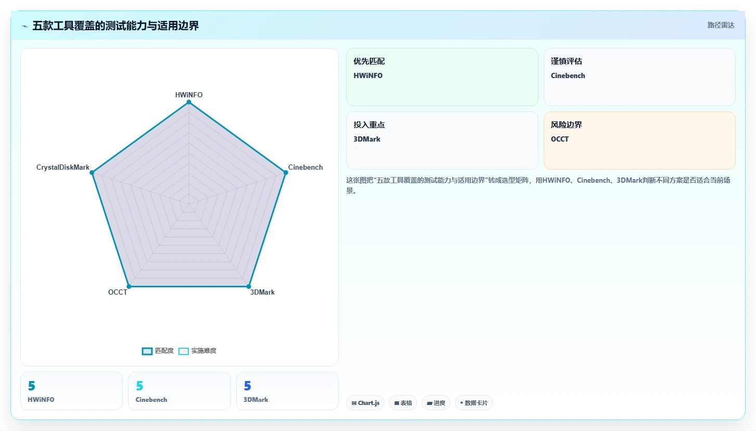The width and height of the screenshot is (756, 431).
Task: Click the 进度 tag
Action: [436, 403]
